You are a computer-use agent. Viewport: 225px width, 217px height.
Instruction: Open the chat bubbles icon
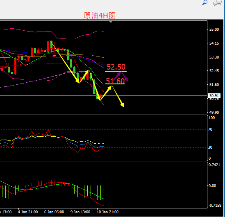[217, 3]
